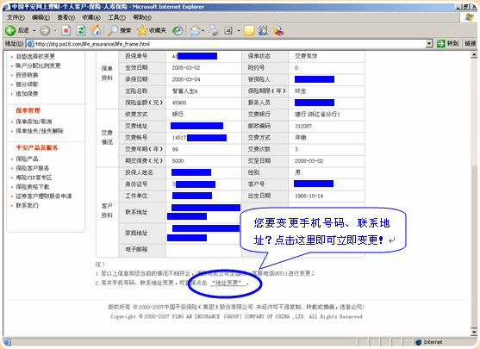Click the Stop loading icon
Viewport: 480px width, 349px height.
(x=65, y=30)
